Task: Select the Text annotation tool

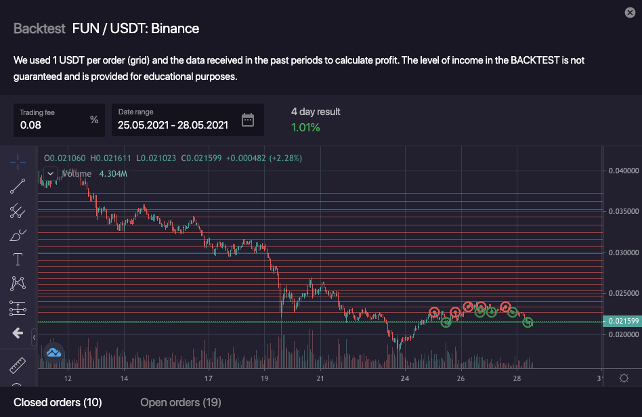Action: coord(18,259)
